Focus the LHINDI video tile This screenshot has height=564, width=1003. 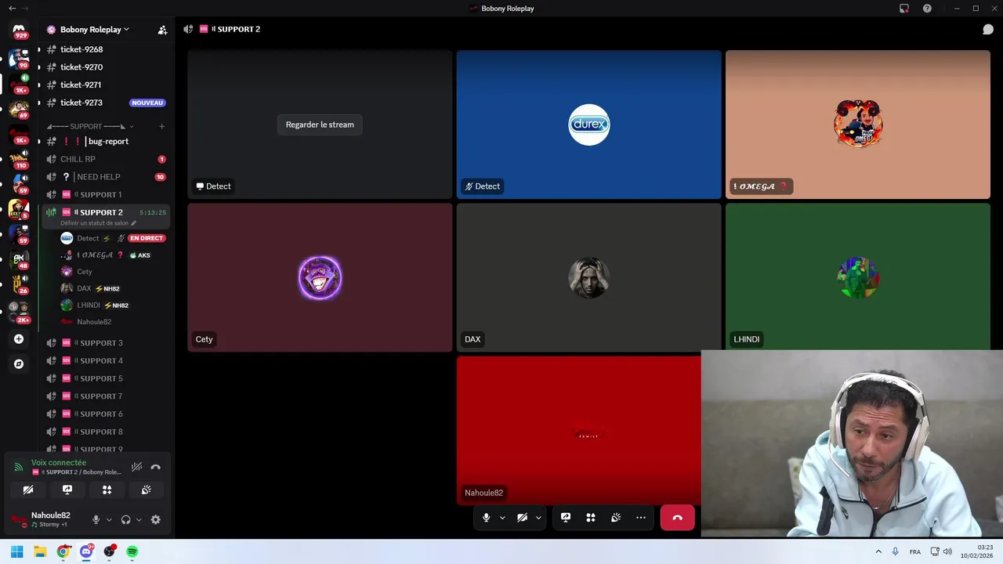point(858,277)
